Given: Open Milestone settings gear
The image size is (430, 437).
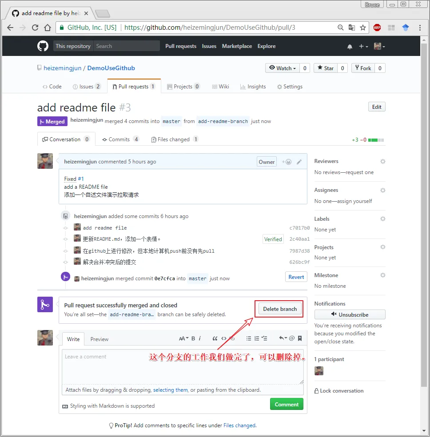Looking at the screenshot, I should [x=382, y=275].
